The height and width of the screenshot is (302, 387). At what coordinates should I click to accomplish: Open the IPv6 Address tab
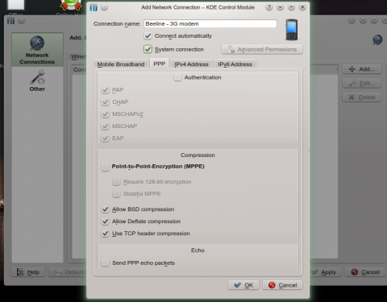235,64
